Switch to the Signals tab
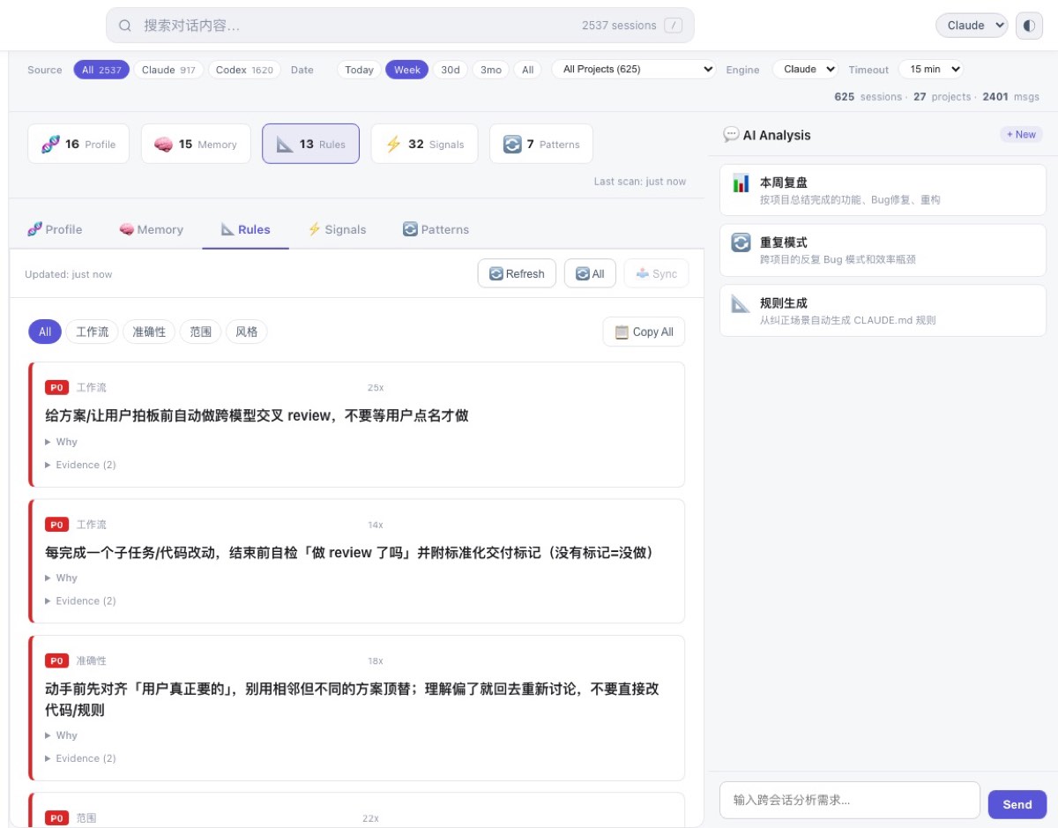The width and height of the screenshot is (1058, 828). pos(336,229)
